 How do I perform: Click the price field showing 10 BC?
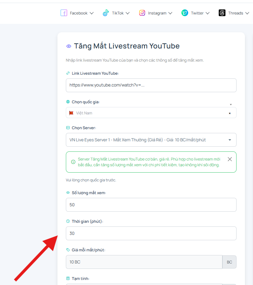tap(144, 262)
